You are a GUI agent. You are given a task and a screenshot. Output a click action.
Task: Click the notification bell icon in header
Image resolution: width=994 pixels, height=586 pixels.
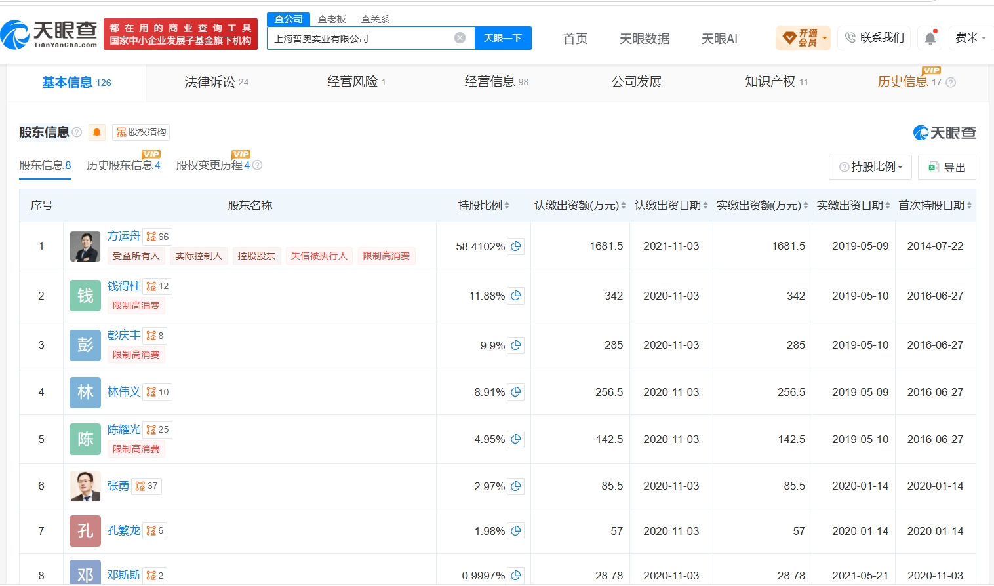click(930, 38)
